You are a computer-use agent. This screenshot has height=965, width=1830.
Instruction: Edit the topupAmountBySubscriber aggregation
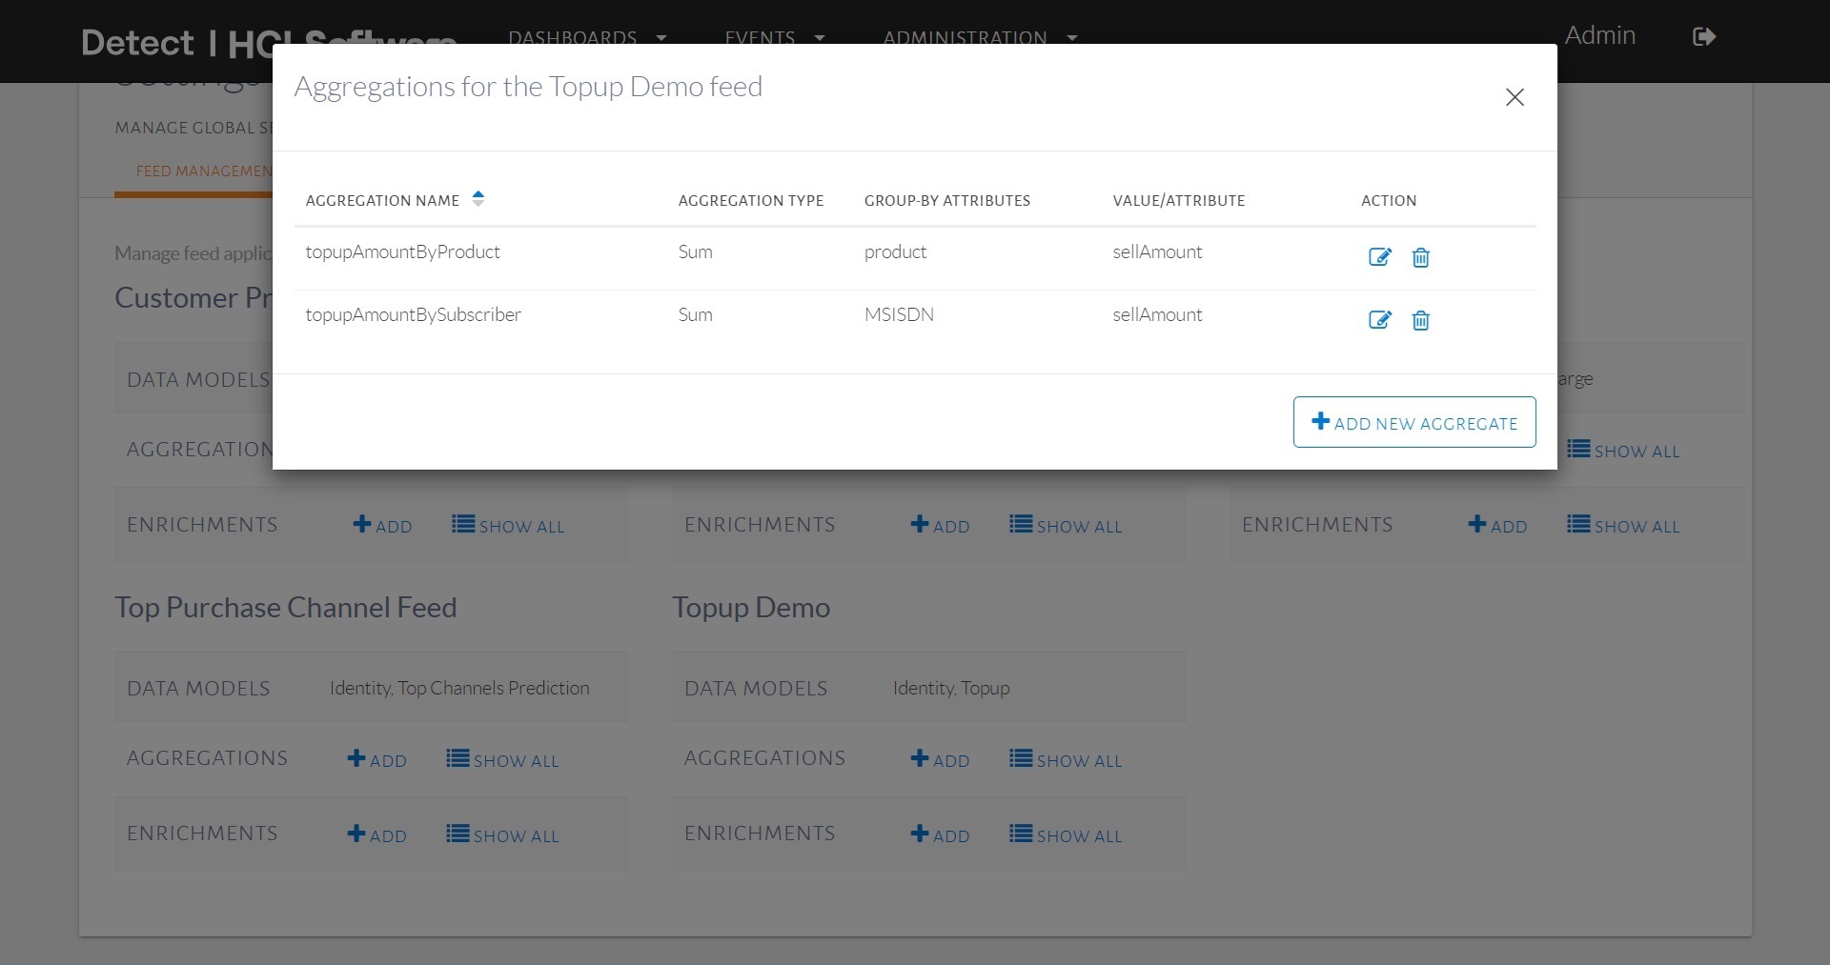coord(1379,320)
